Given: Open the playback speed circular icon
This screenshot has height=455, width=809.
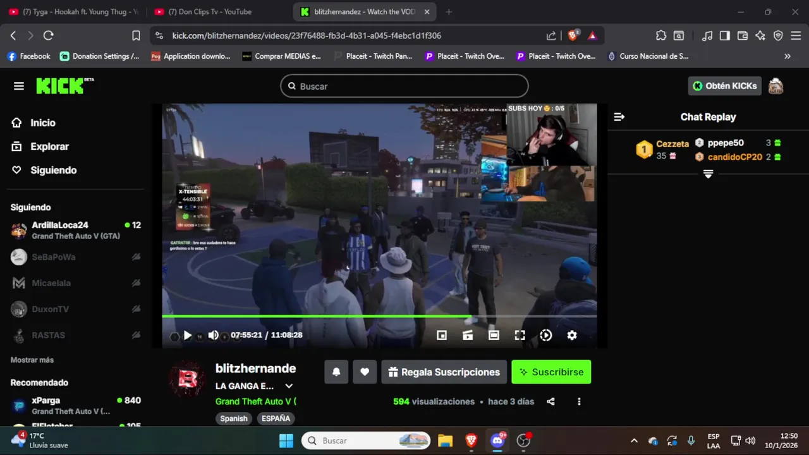Looking at the screenshot, I should pyautogui.click(x=546, y=336).
